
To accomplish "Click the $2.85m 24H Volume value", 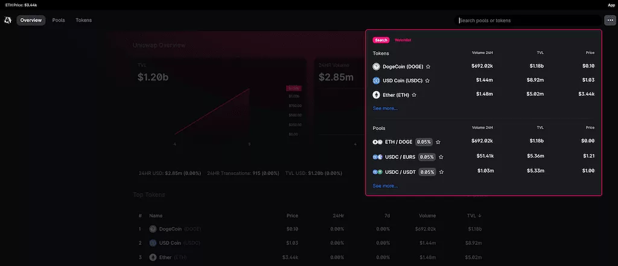I will click(x=336, y=78).
